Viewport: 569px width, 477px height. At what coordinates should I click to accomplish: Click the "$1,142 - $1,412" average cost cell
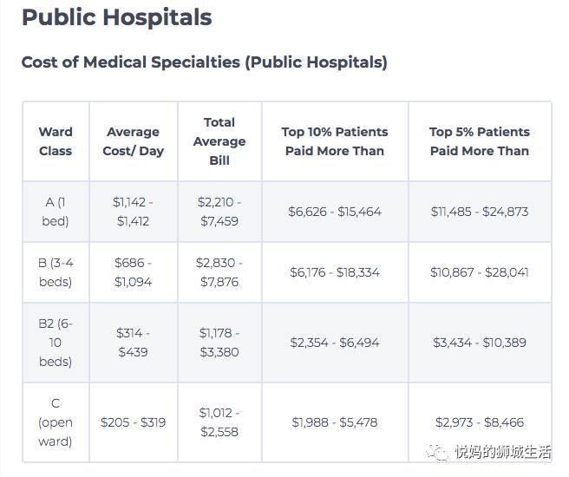click(133, 212)
